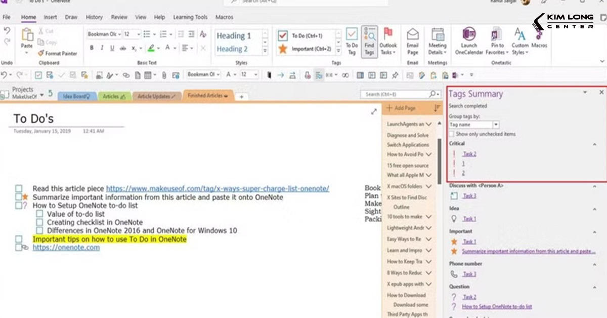607x318 pixels.
Task: Click the Format Painter icon
Action: point(39,53)
